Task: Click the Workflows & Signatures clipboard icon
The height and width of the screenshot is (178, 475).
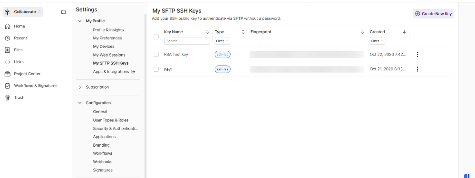Action: 8,86
